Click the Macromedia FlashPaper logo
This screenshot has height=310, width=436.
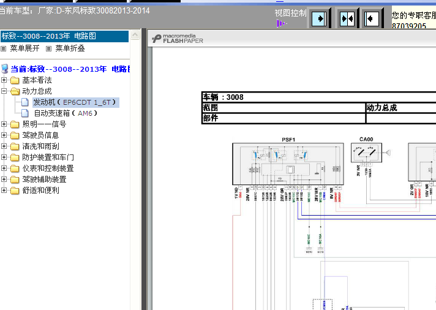point(178,39)
